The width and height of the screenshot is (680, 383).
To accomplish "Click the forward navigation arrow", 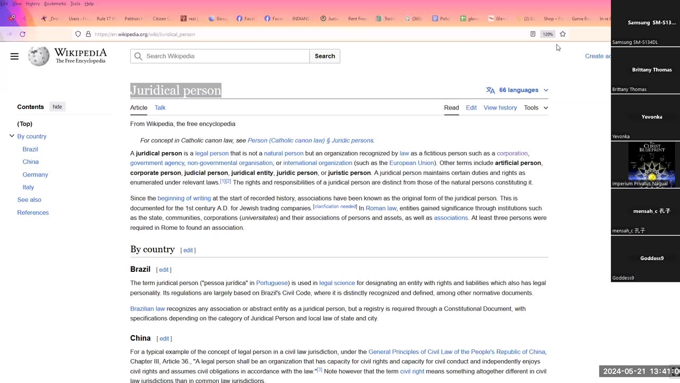I will click(x=9, y=34).
